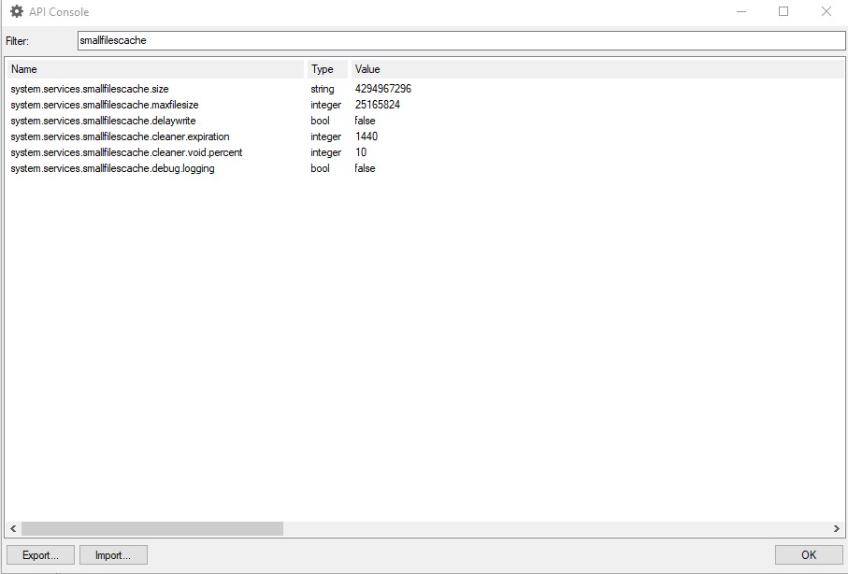Screen dimensions: 848x574
Task: Maximize the API Console window
Action: coord(783,11)
